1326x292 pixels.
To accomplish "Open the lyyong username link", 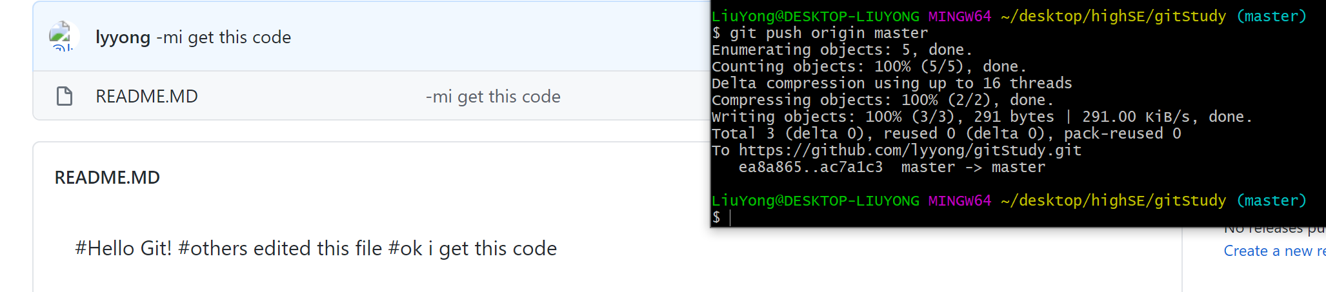I will coord(123,37).
